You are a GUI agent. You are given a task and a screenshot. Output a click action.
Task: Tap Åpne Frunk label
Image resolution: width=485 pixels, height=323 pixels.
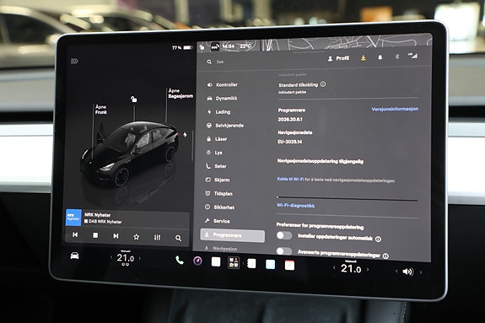click(101, 110)
